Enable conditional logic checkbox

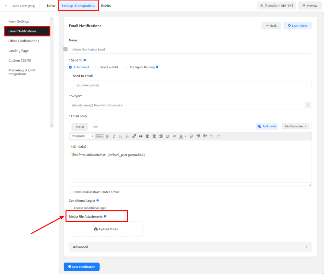tap(70, 208)
